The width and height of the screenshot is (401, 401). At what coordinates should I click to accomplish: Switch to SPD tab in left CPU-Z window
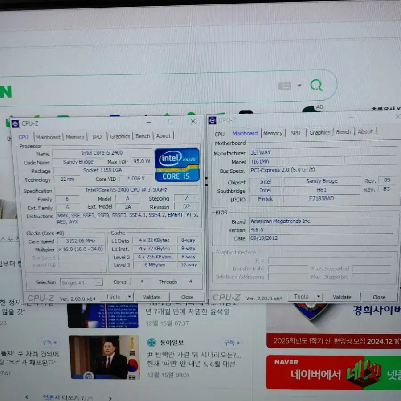click(x=97, y=137)
